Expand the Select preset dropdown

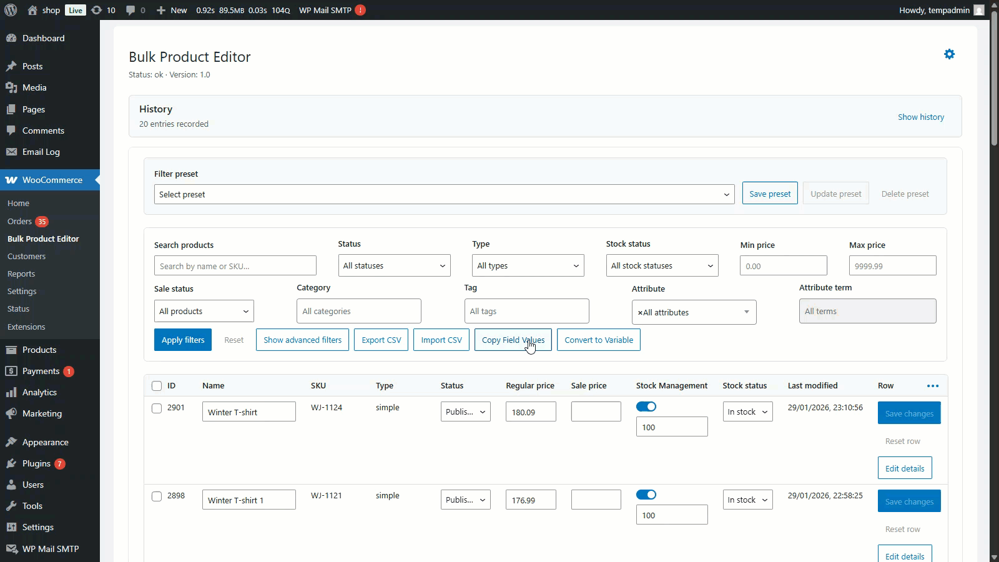click(x=444, y=194)
